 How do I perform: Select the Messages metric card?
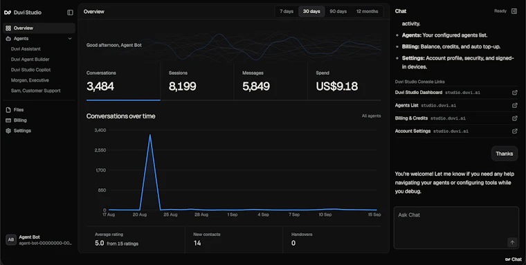pos(271,82)
